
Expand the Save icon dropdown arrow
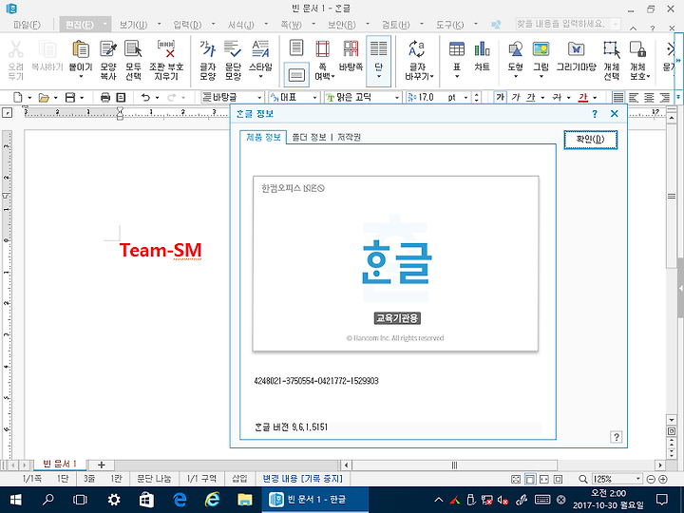(82, 98)
